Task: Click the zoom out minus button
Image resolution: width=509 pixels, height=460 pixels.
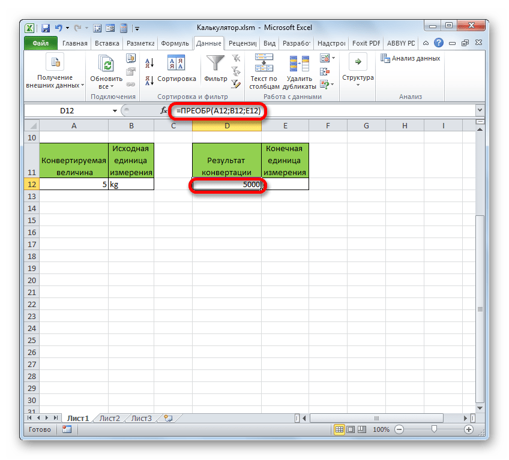Action: click(399, 429)
